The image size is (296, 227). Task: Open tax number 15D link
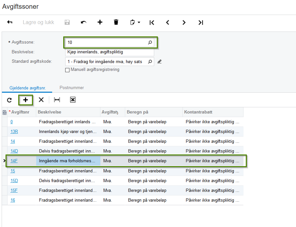14,180
